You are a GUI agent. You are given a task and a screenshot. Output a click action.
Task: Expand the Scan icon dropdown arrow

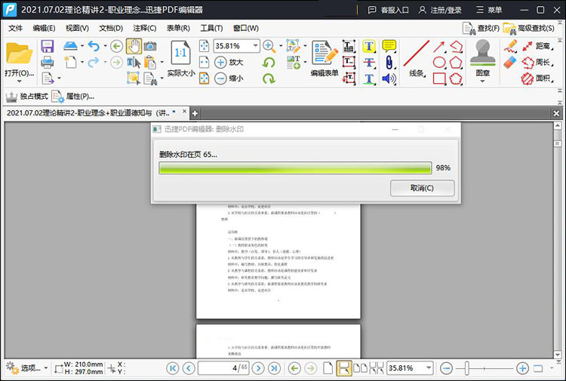click(x=82, y=46)
